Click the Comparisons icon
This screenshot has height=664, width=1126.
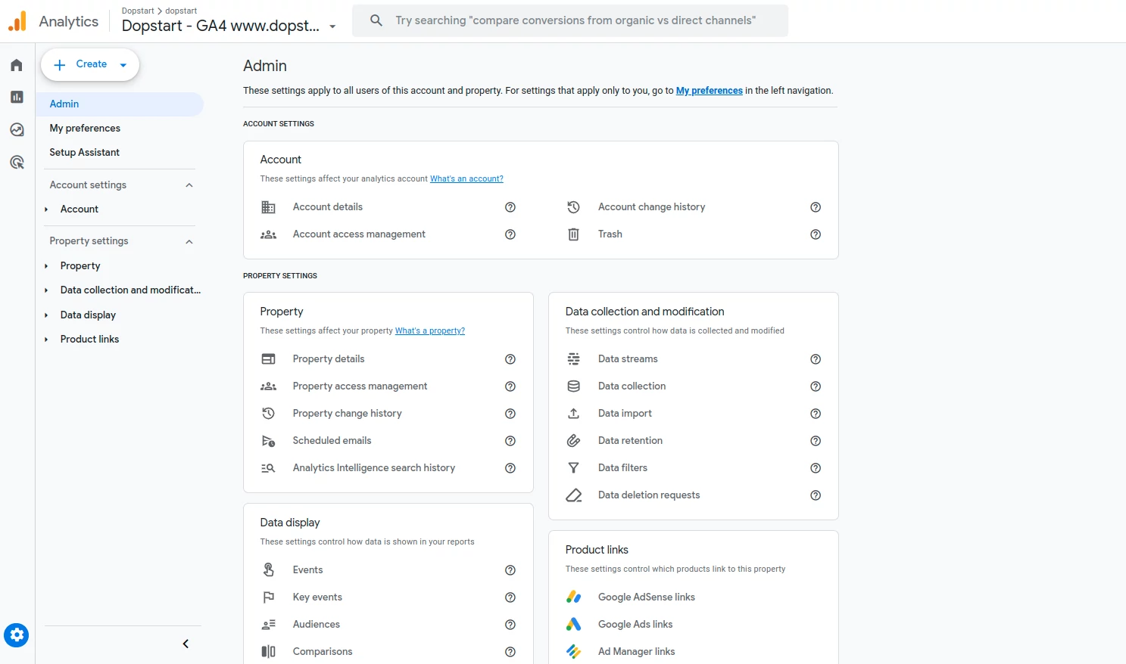click(268, 652)
